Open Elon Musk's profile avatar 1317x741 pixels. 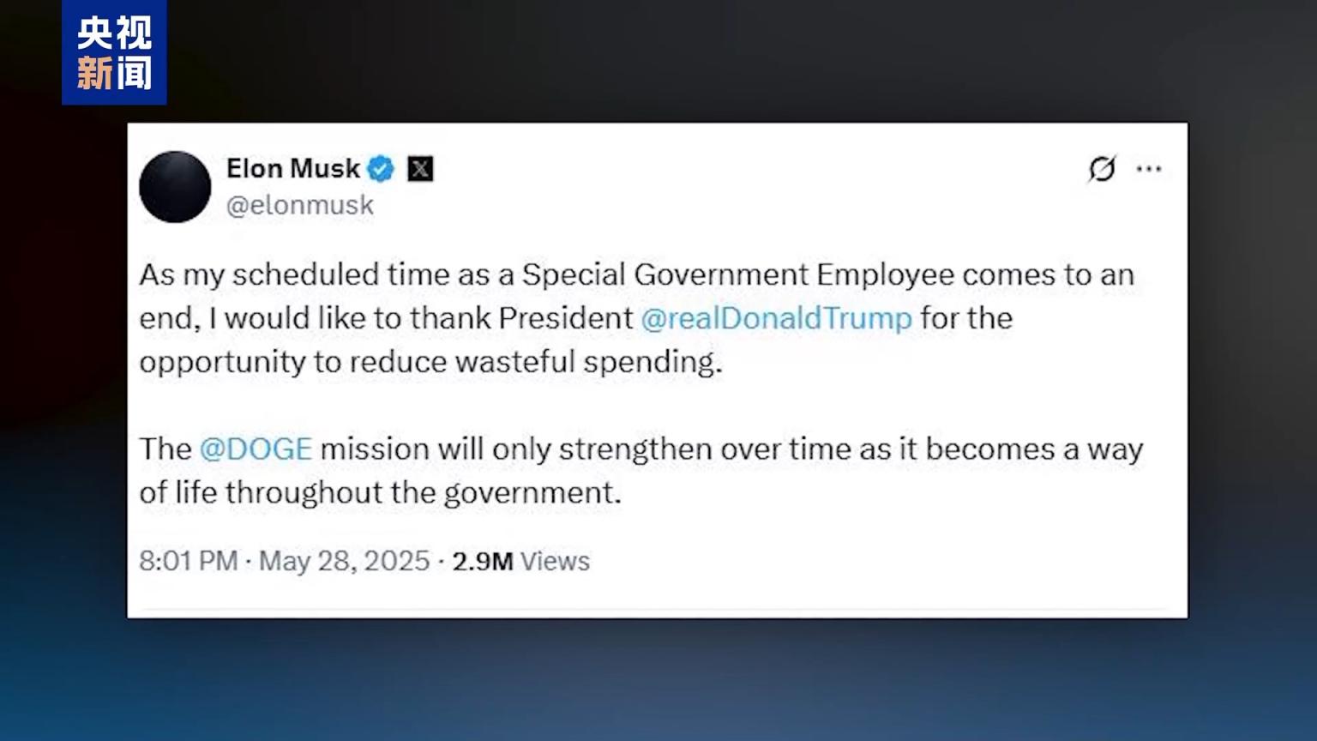coord(175,187)
